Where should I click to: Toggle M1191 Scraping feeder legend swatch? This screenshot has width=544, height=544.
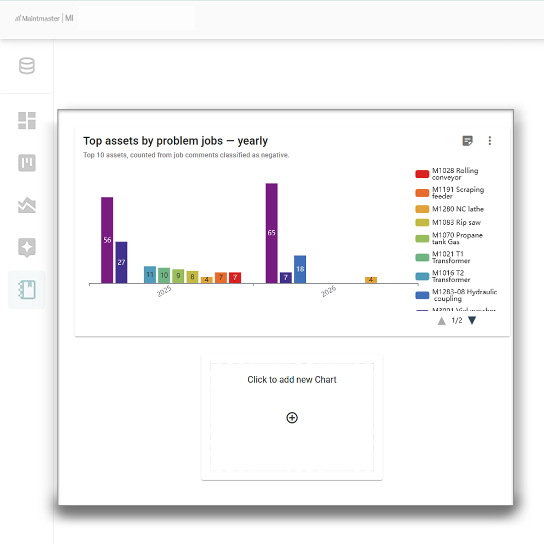422,193
